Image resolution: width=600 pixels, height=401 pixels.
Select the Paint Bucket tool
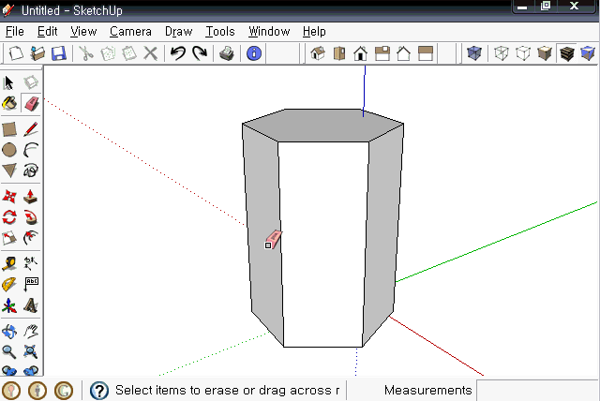9,103
